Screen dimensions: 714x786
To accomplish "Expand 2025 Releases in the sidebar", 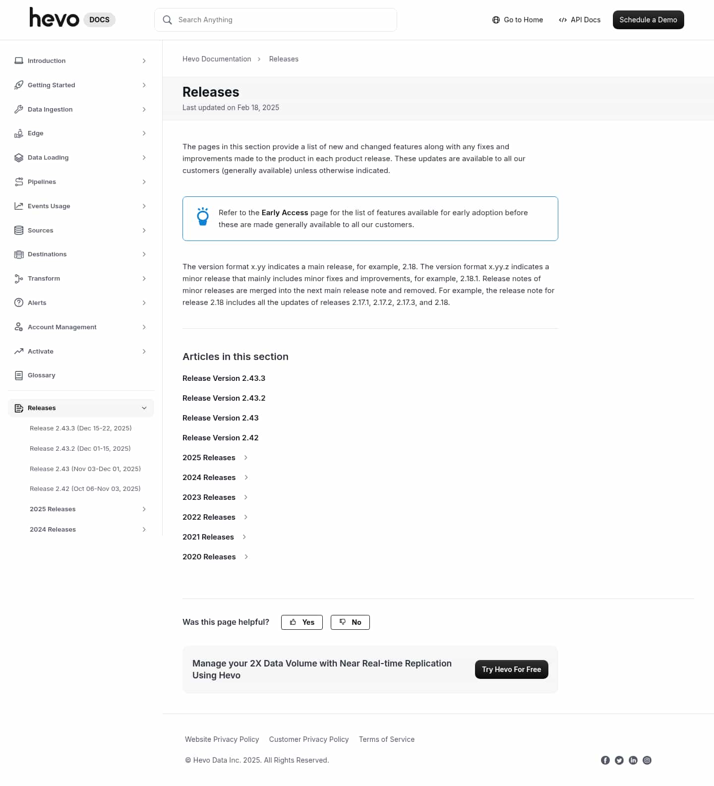I will click(x=144, y=509).
